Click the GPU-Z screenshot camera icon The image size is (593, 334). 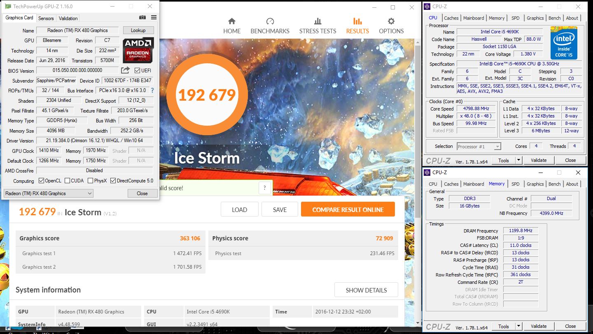pyautogui.click(x=142, y=17)
